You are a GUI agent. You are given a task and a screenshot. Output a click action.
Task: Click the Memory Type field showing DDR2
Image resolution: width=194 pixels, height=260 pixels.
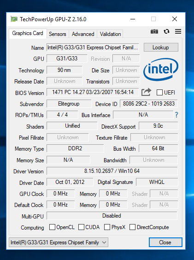coord(75,148)
